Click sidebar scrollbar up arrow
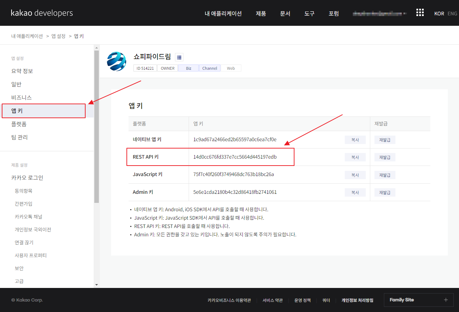The image size is (459, 312). click(96, 47)
